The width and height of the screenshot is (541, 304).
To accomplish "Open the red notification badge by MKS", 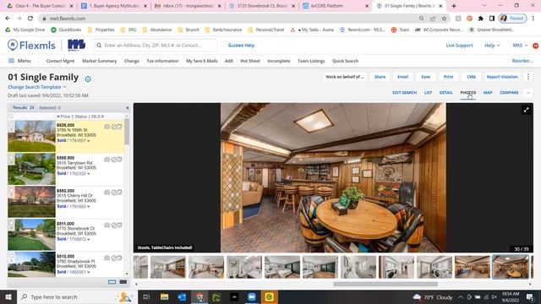I will 535,46.
